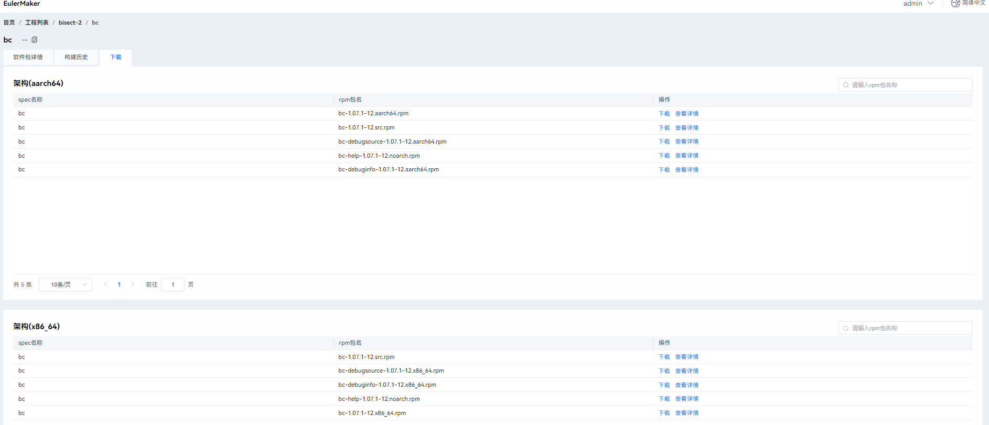This screenshot has height=425, width=989.
Task: Open the 构建历史 tab
Action: pyautogui.click(x=76, y=57)
